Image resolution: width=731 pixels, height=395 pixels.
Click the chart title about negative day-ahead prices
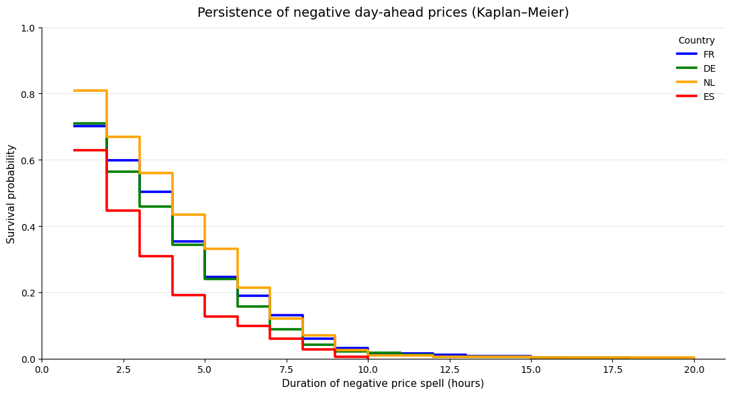click(x=383, y=13)
